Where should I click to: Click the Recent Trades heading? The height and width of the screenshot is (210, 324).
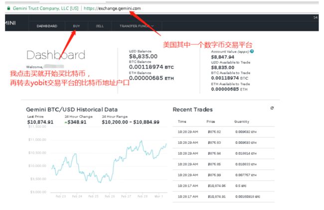[x=192, y=109]
